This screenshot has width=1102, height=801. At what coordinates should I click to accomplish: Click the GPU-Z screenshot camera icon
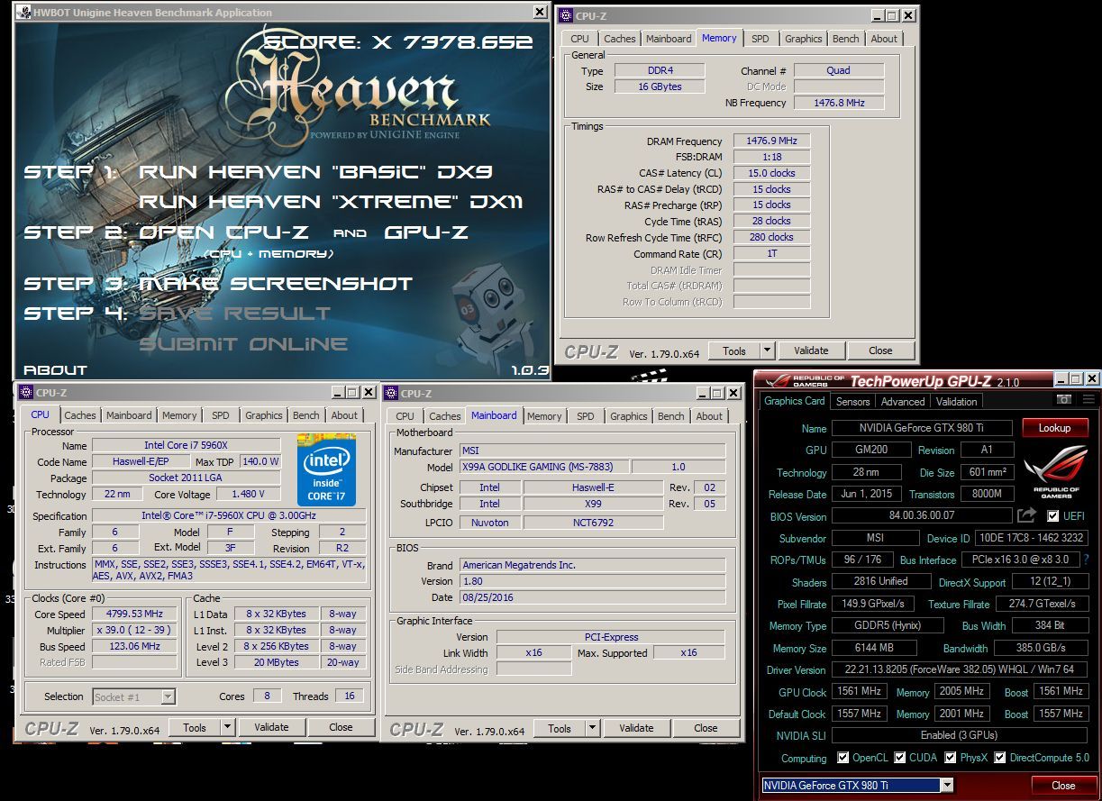(1064, 399)
